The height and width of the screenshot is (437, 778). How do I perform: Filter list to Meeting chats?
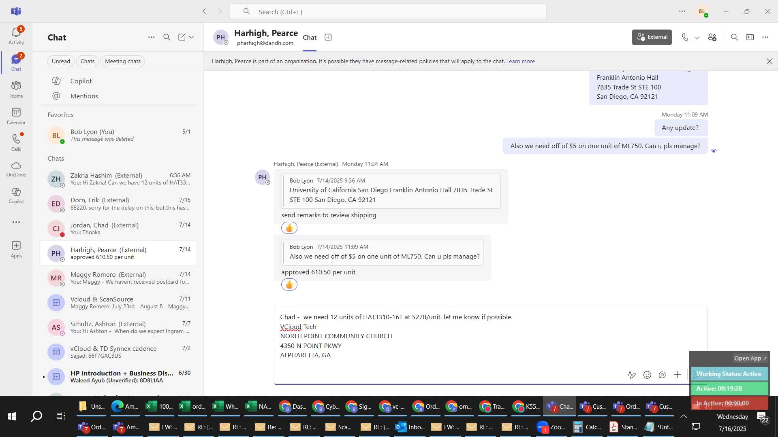[123, 61]
